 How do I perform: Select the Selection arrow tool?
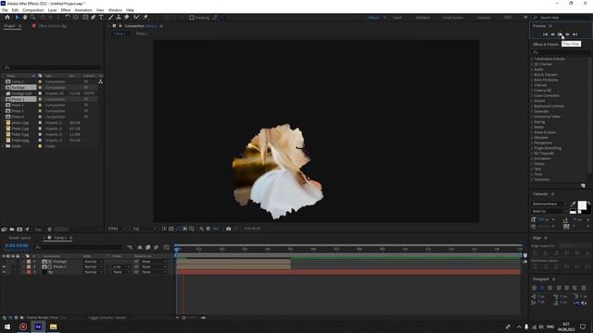click(17, 18)
